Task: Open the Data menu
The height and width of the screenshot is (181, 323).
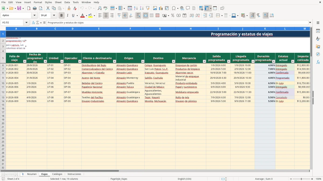Action: click(x=67, y=2)
